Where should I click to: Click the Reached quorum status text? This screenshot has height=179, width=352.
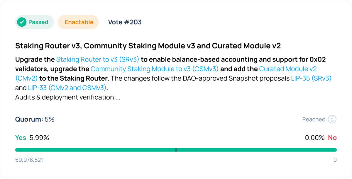[x=314, y=119]
